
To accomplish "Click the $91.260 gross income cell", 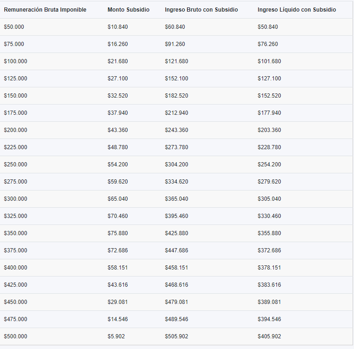I will click(x=175, y=44).
